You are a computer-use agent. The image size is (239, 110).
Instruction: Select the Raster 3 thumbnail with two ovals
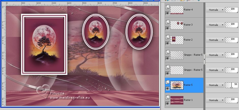pyautogui.click(x=177, y=25)
